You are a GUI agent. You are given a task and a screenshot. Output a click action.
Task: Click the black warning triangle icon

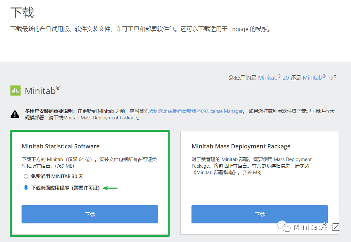pyautogui.click(x=15, y=113)
